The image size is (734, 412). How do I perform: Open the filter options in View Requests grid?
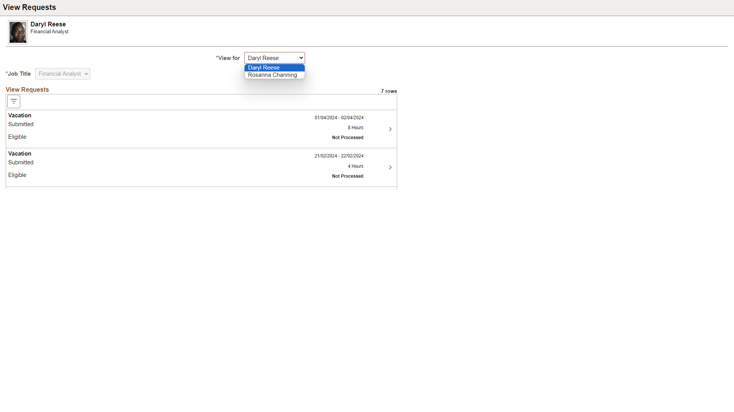pyautogui.click(x=13, y=101)
